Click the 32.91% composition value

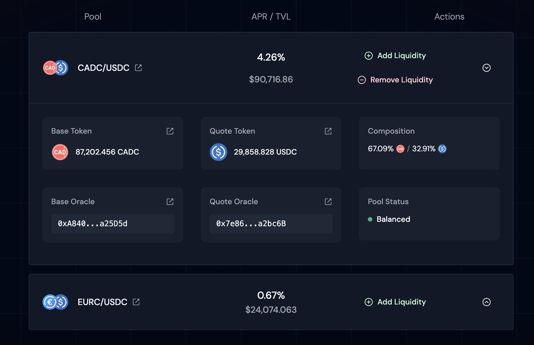424,149
